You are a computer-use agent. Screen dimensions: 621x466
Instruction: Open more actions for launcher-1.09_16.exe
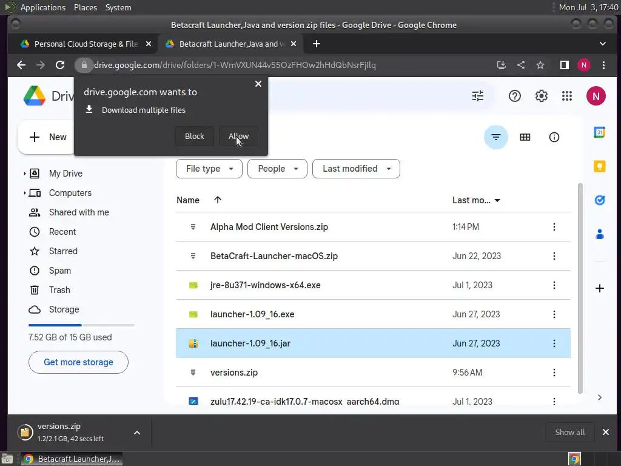[554, 314]
